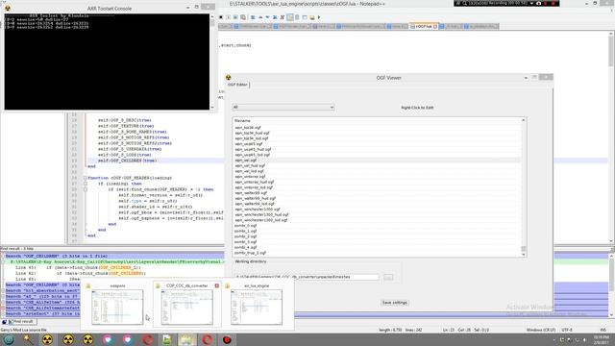
Task: Click the Working directory path input field
Action: click(x=307, y=277)
